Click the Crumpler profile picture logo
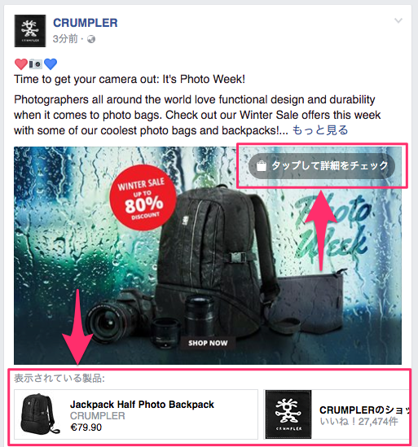 (30, 31)
